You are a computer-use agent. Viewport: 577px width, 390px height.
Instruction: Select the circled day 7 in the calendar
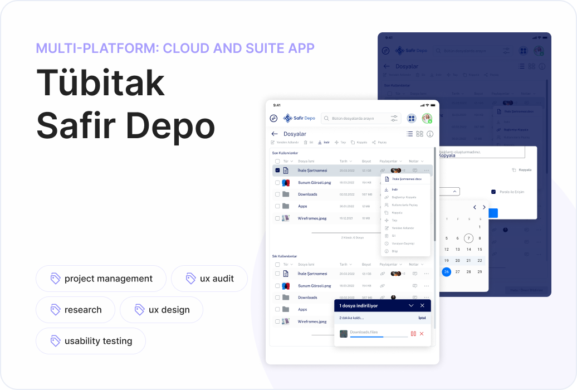tap(468, 238)
